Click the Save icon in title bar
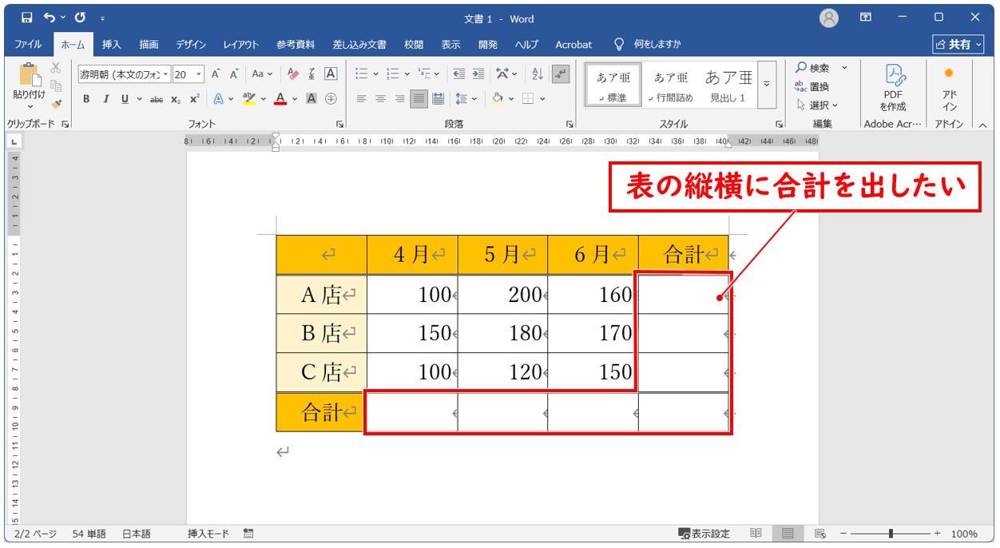The width and height of the screenshot is (1000, 548). coord(26,18)
